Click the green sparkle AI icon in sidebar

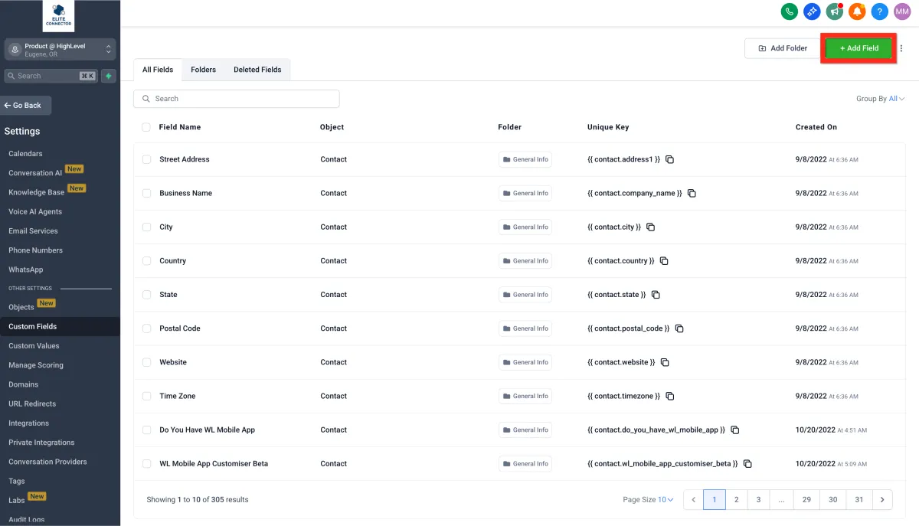[109, 76]
